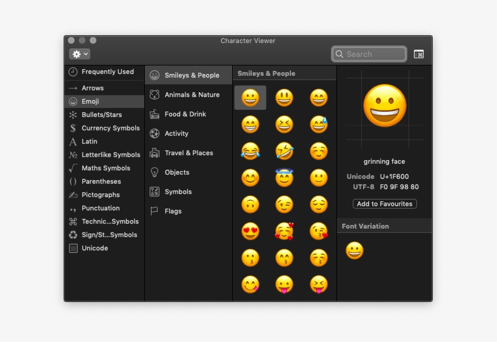The height and width of the screenshot is (342, 497).
Task: Open the Frequently Used category
Action: tap(104, 72)
